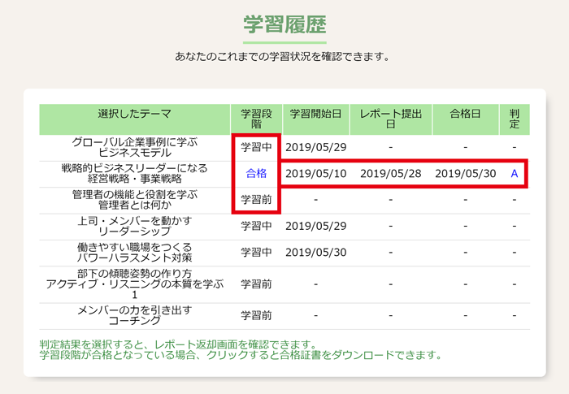Click the 判定 column header
569x394 pixels.
pyautogui.click(x=515, y=119)
